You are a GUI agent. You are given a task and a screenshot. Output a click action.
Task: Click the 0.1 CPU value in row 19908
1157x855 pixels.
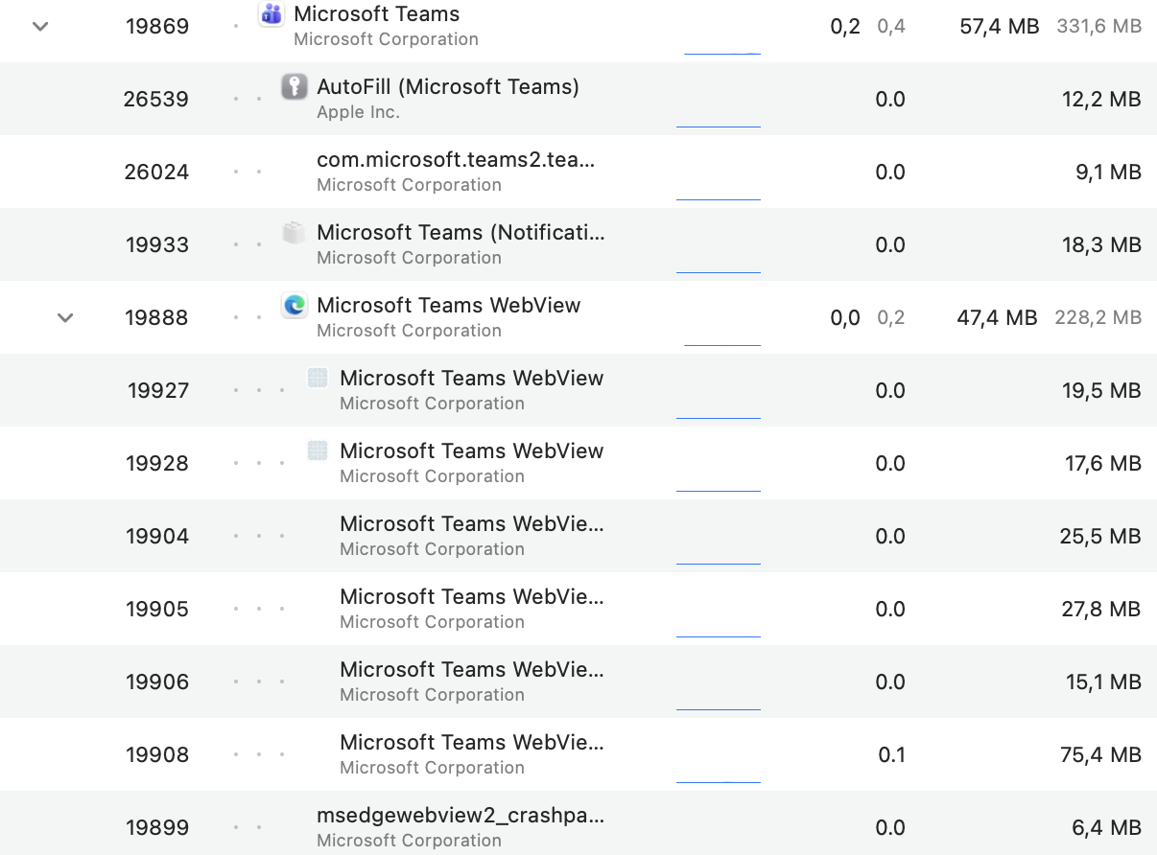click(892, 754)
